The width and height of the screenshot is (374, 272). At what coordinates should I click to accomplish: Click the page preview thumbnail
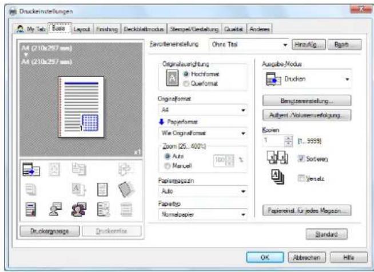tap(81, 107)
